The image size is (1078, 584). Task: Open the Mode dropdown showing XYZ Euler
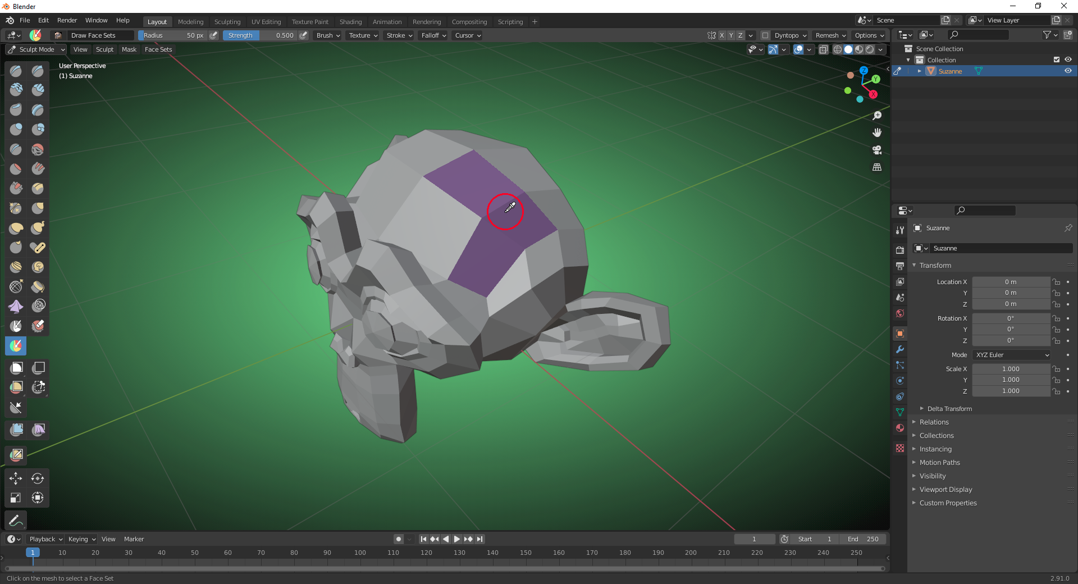[x=1011, y=355]
